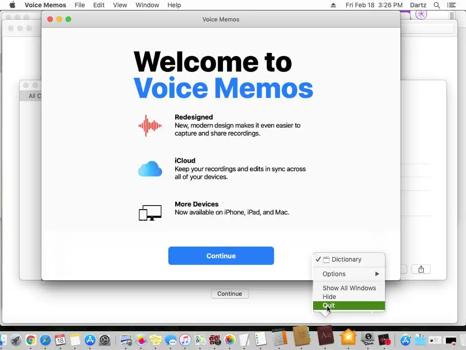466x350 pixels.
Task: Click the green zoom button of Voice Memos
Action: [68, 19]
